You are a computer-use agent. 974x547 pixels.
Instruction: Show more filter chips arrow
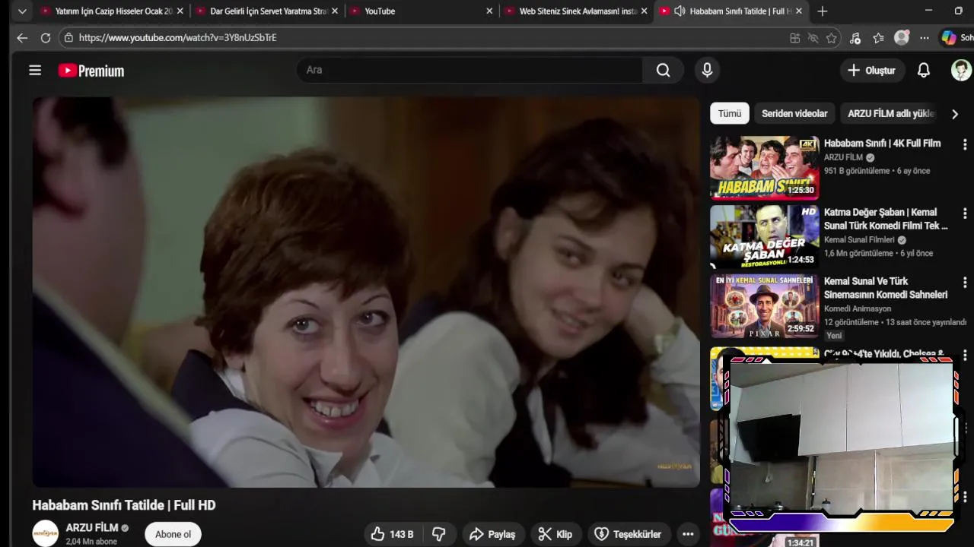pyautogui.click(x=955, y=114)
